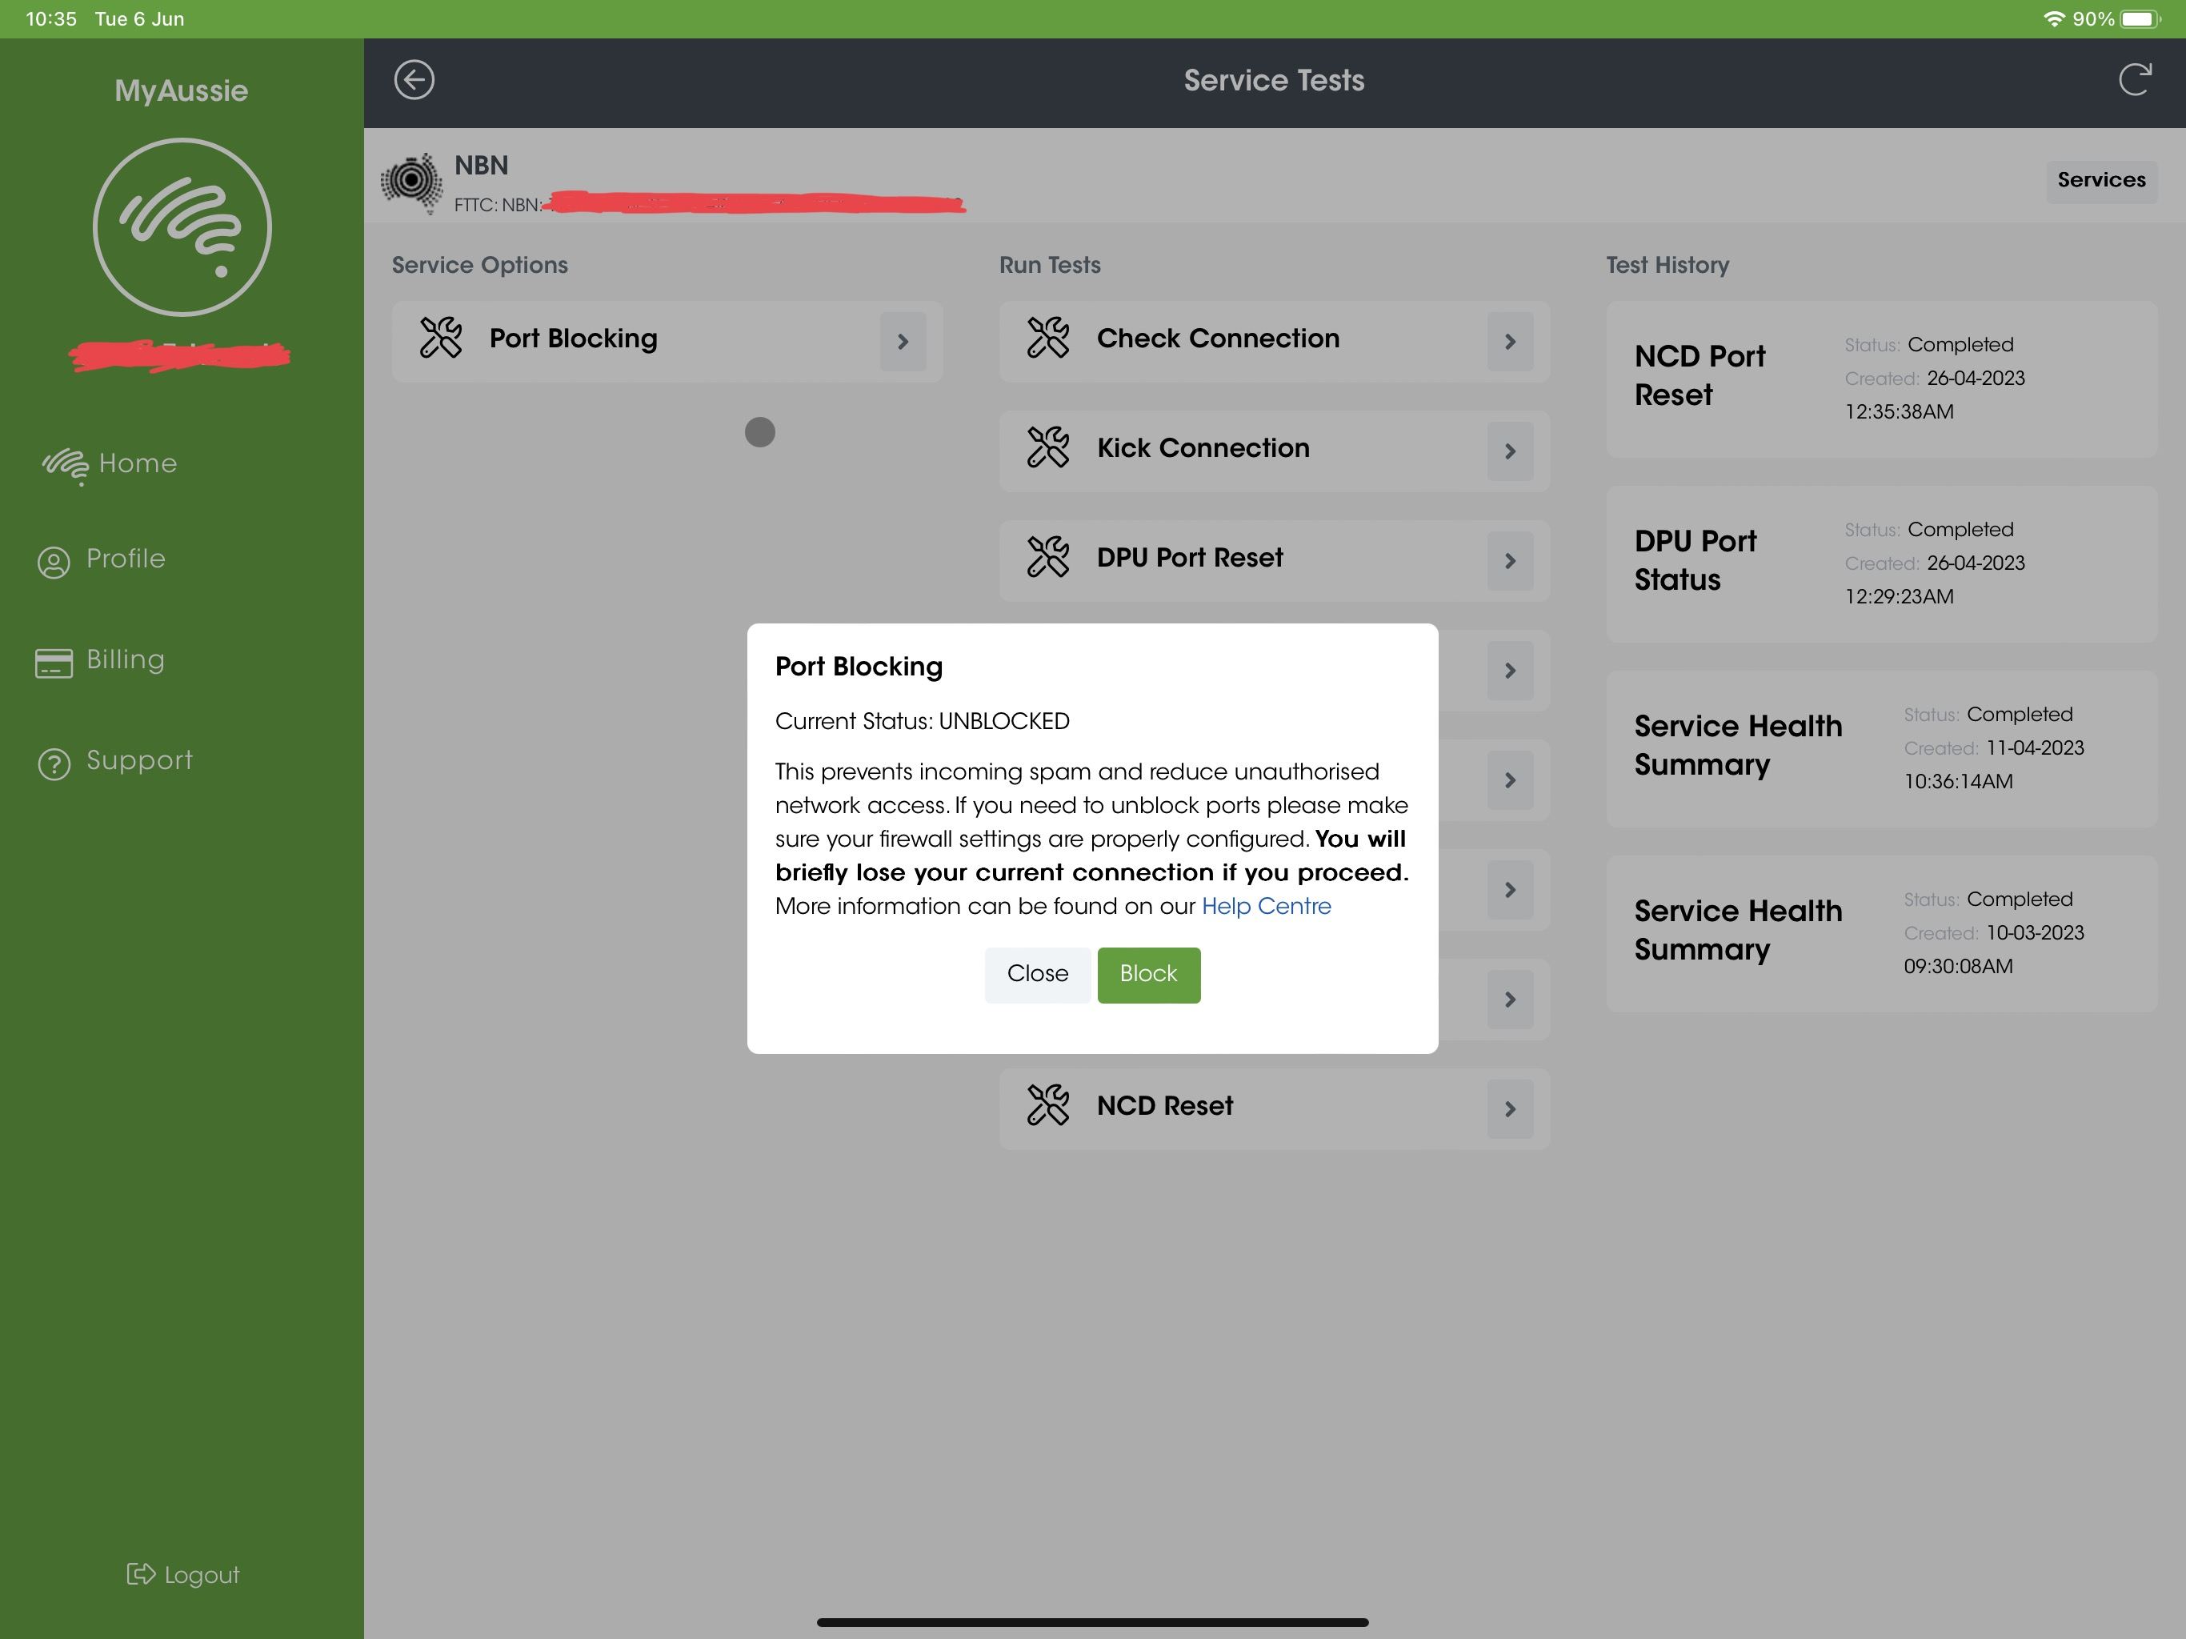Viewport: 2186px width, 1639px height.
Task: Open the NBN network logo icon
Action: tap(412, 182)
